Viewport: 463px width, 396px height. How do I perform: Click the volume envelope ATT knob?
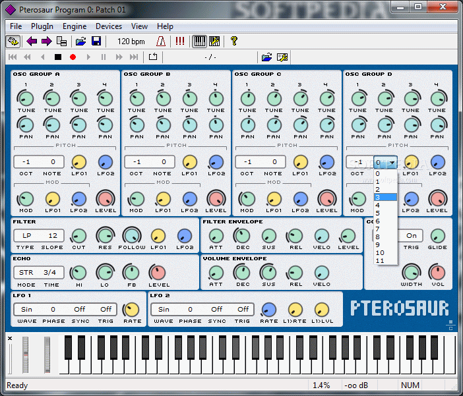(216, 273)
